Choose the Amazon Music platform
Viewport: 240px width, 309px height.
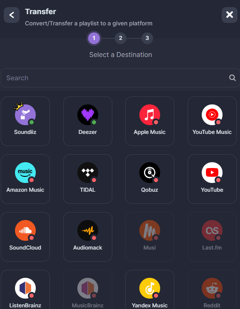pos(25,179)
